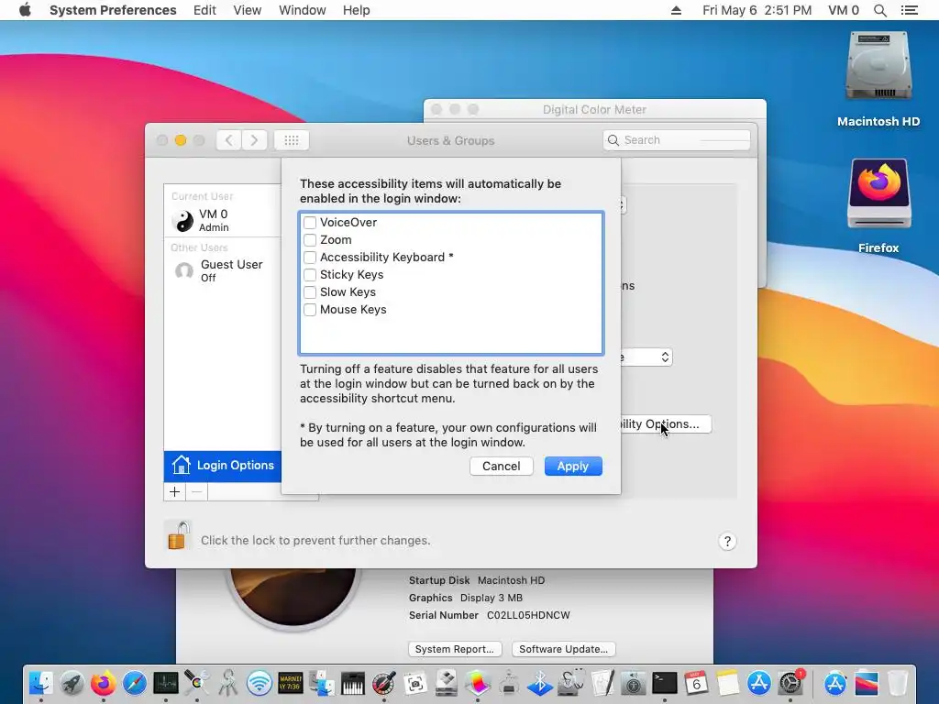Open the Apple menu
The image size is (939, 704).
pos(25,10)
